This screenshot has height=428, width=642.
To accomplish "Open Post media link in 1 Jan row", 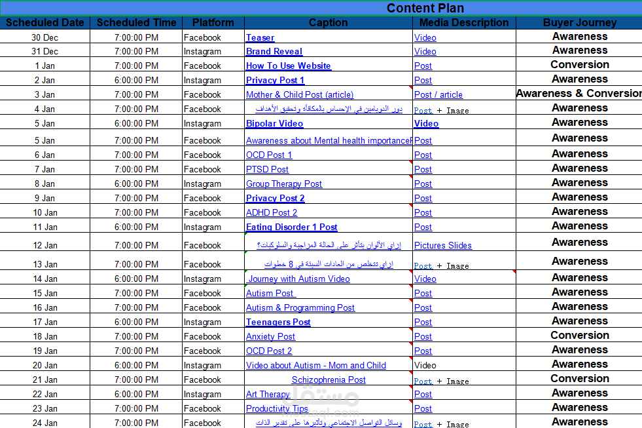I will (423, 66).
